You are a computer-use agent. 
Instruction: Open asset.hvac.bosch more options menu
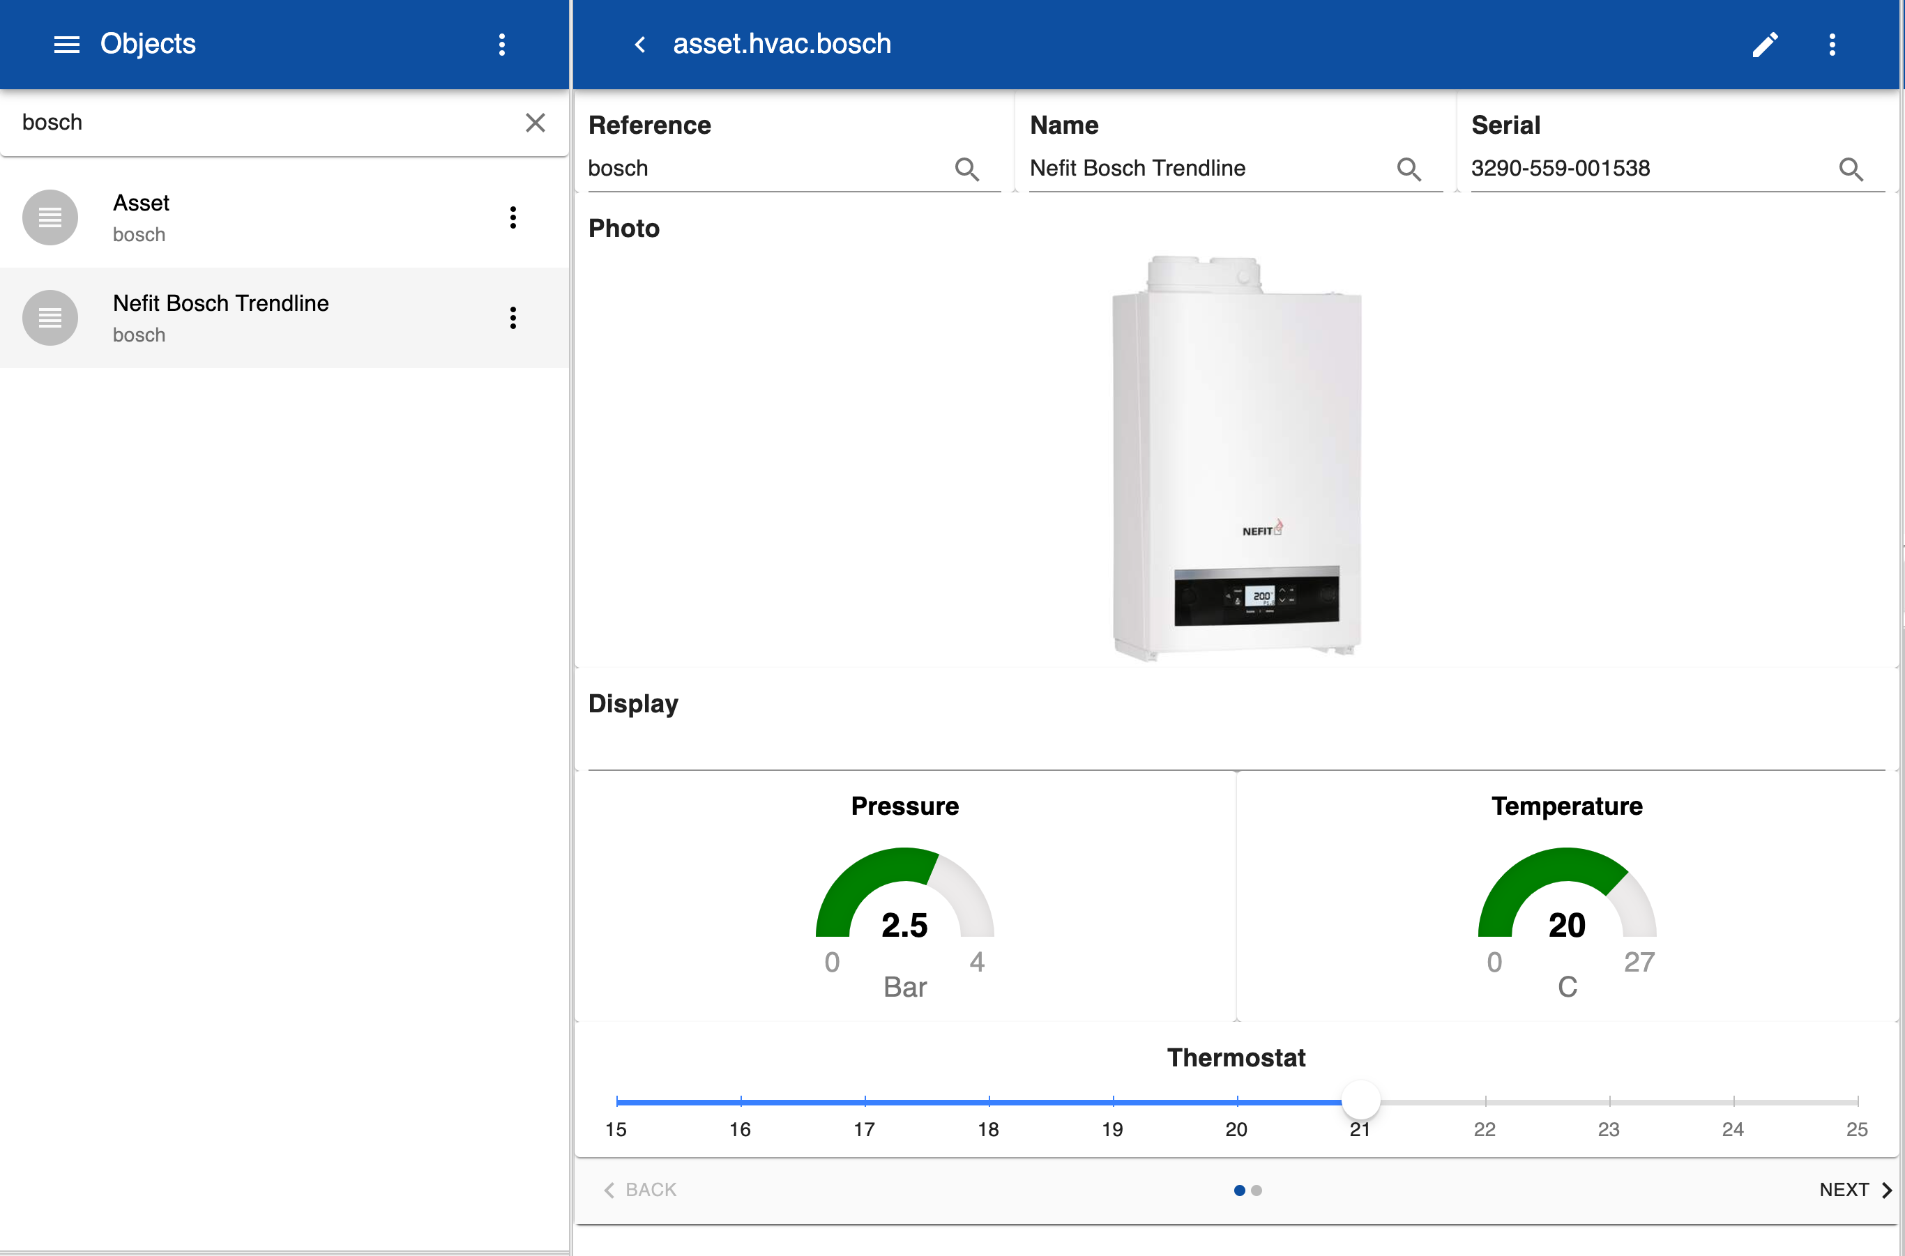1832,45
